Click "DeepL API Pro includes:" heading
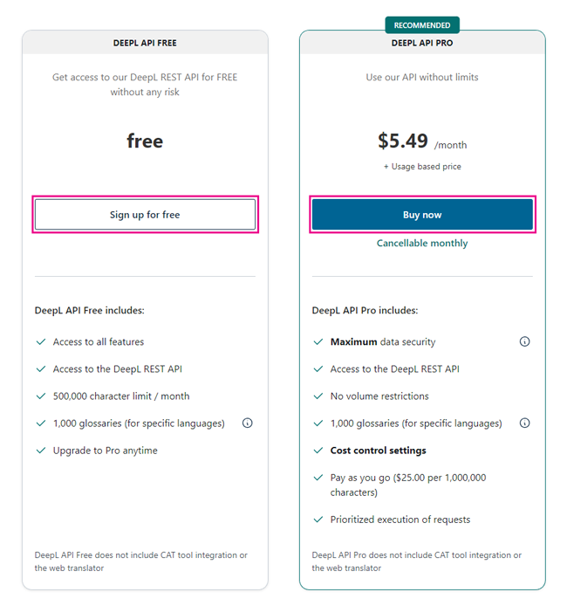This screenshot has width=567, height=599. pos(365,310)
